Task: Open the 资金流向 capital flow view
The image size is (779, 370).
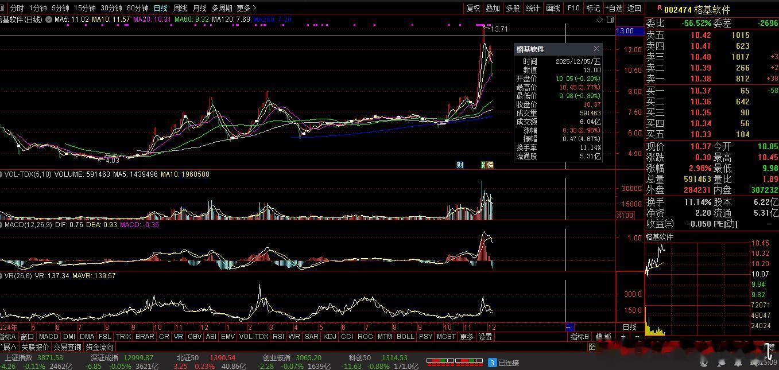Action: tap(99, 347)
